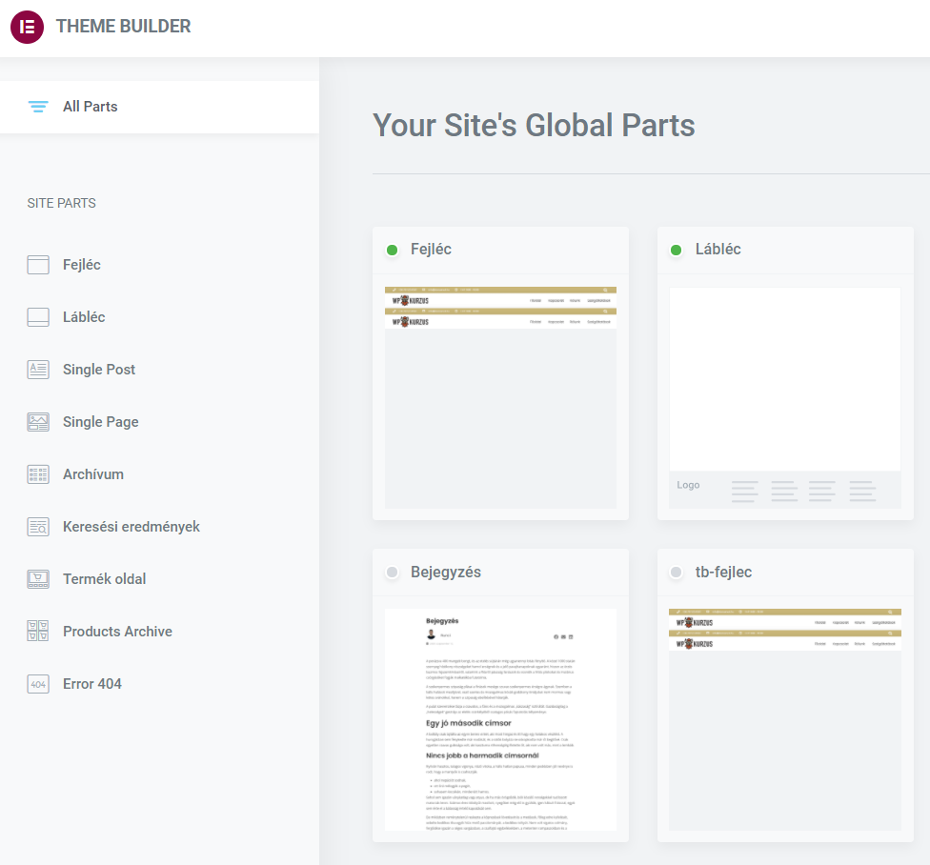The height and width of the screenshot is (865, 930).
Task: Click the Single Page icon
Action: 38,422
